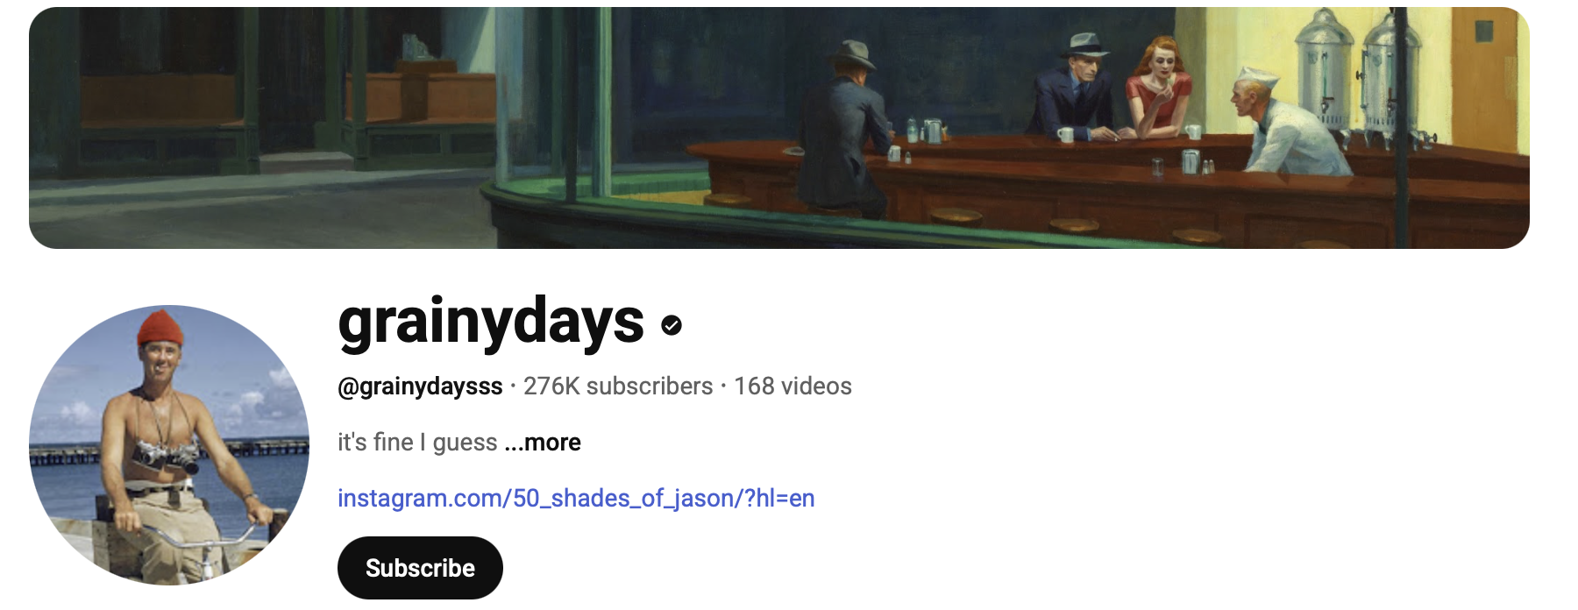Click the 276K subscribers text
Viewport: 1578px width, 610px height.
point(618,387)
